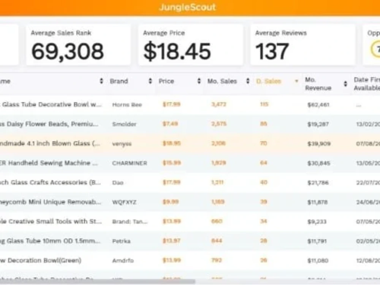380x285 pixels.
Task: Select the Daisy Flower Beads product name
Action: point(49,124)
